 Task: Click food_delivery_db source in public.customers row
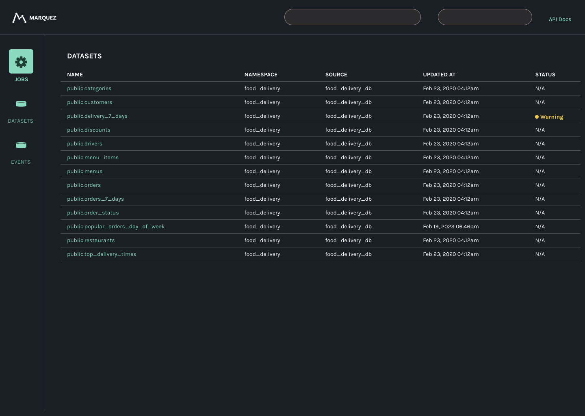[348, 102]
